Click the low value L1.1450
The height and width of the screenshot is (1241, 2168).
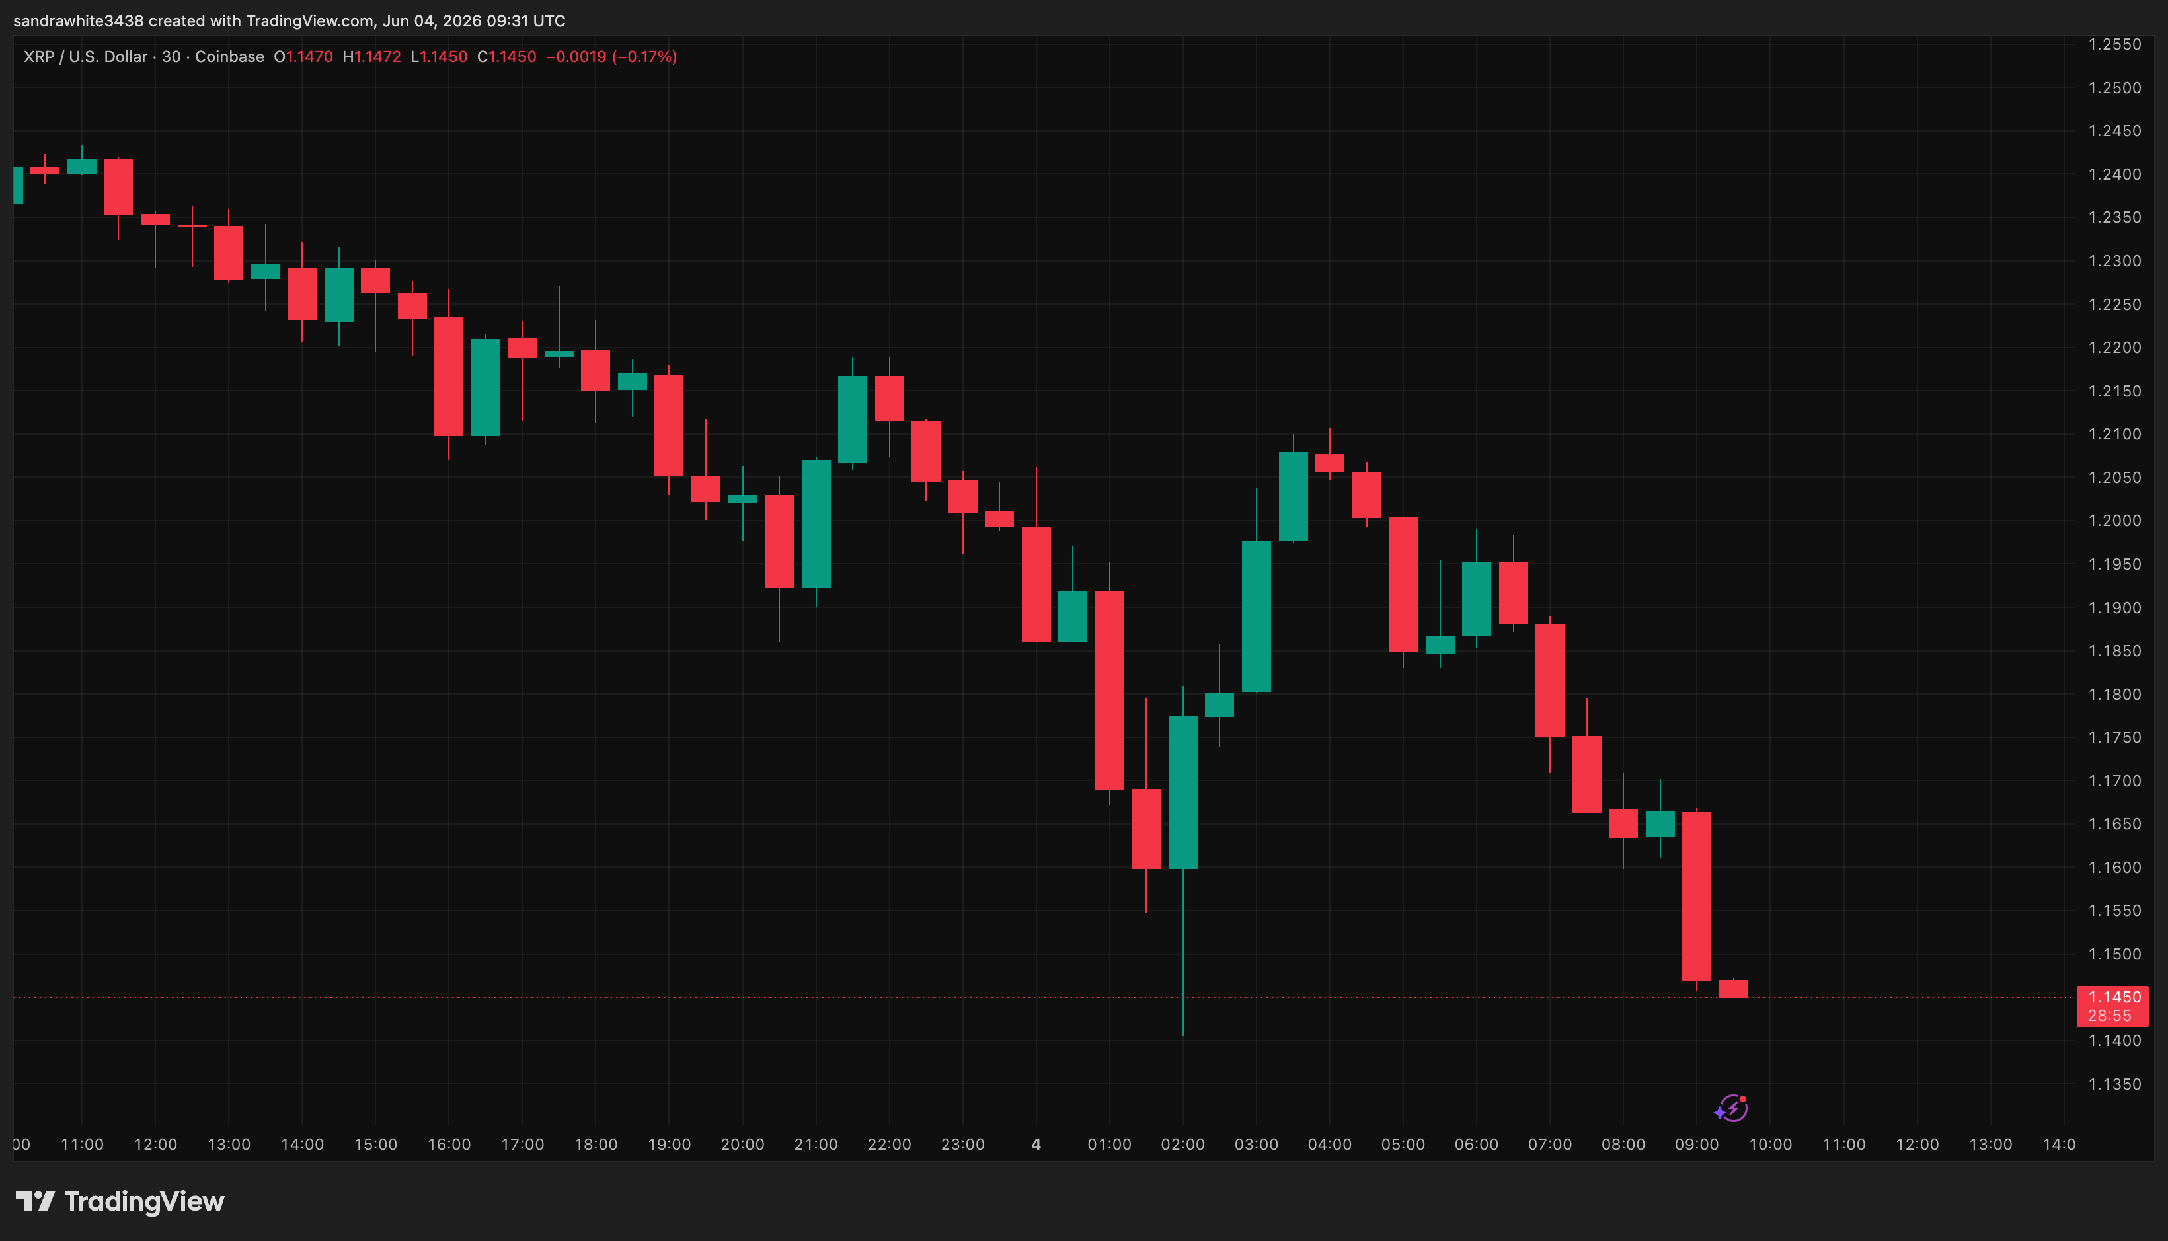tap(439, 57)
